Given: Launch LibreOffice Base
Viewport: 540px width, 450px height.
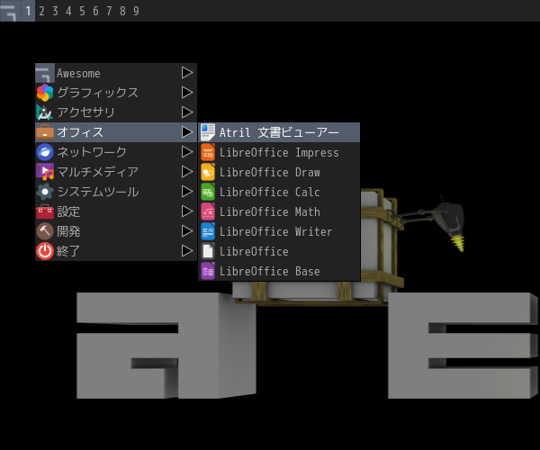Looking at the screenshot, I should pyautogui.click(x=279, y=271).
